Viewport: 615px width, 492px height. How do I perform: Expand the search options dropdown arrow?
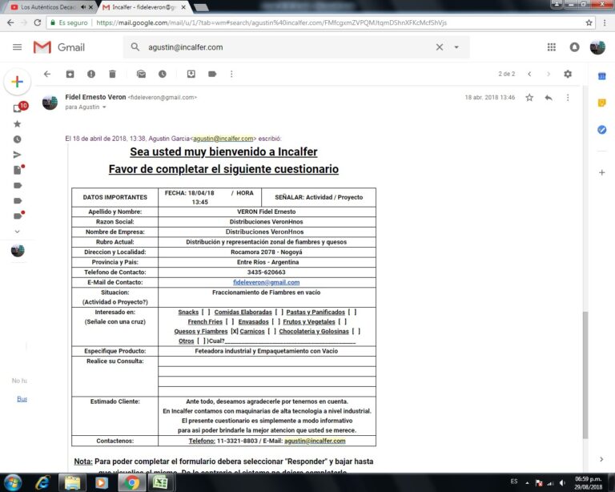tap(456, 47)
